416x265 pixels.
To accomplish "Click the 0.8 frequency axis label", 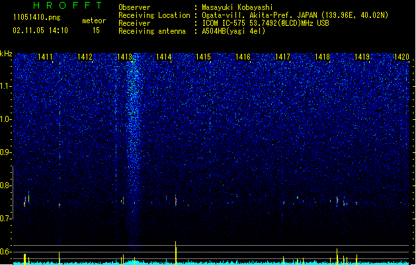I will pyautogui.click(x=6, y=185).
